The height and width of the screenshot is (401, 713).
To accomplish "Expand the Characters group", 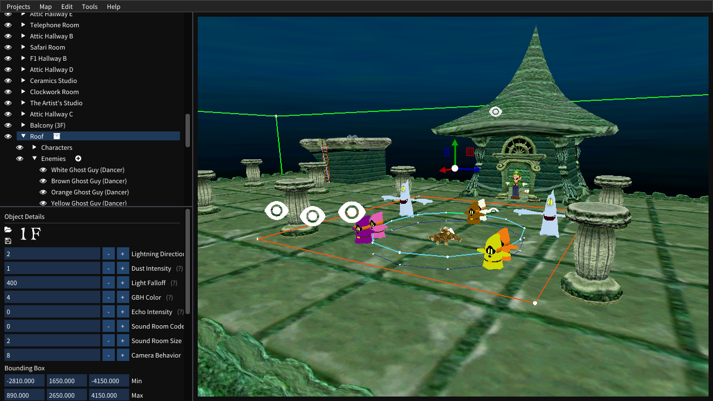I will tap(35, 148).
